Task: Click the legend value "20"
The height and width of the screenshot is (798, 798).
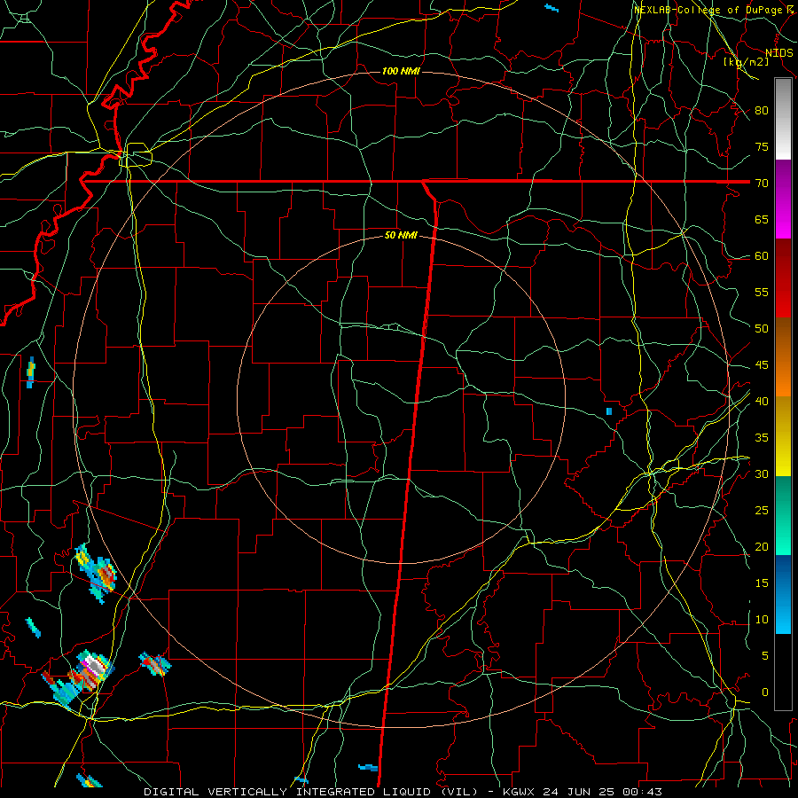Action: click(x=762, y=546)
